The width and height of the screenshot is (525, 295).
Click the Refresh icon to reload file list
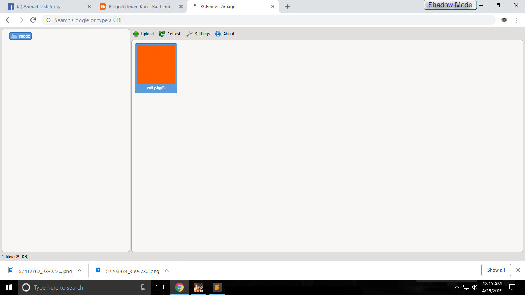click(x=162, y=34)
